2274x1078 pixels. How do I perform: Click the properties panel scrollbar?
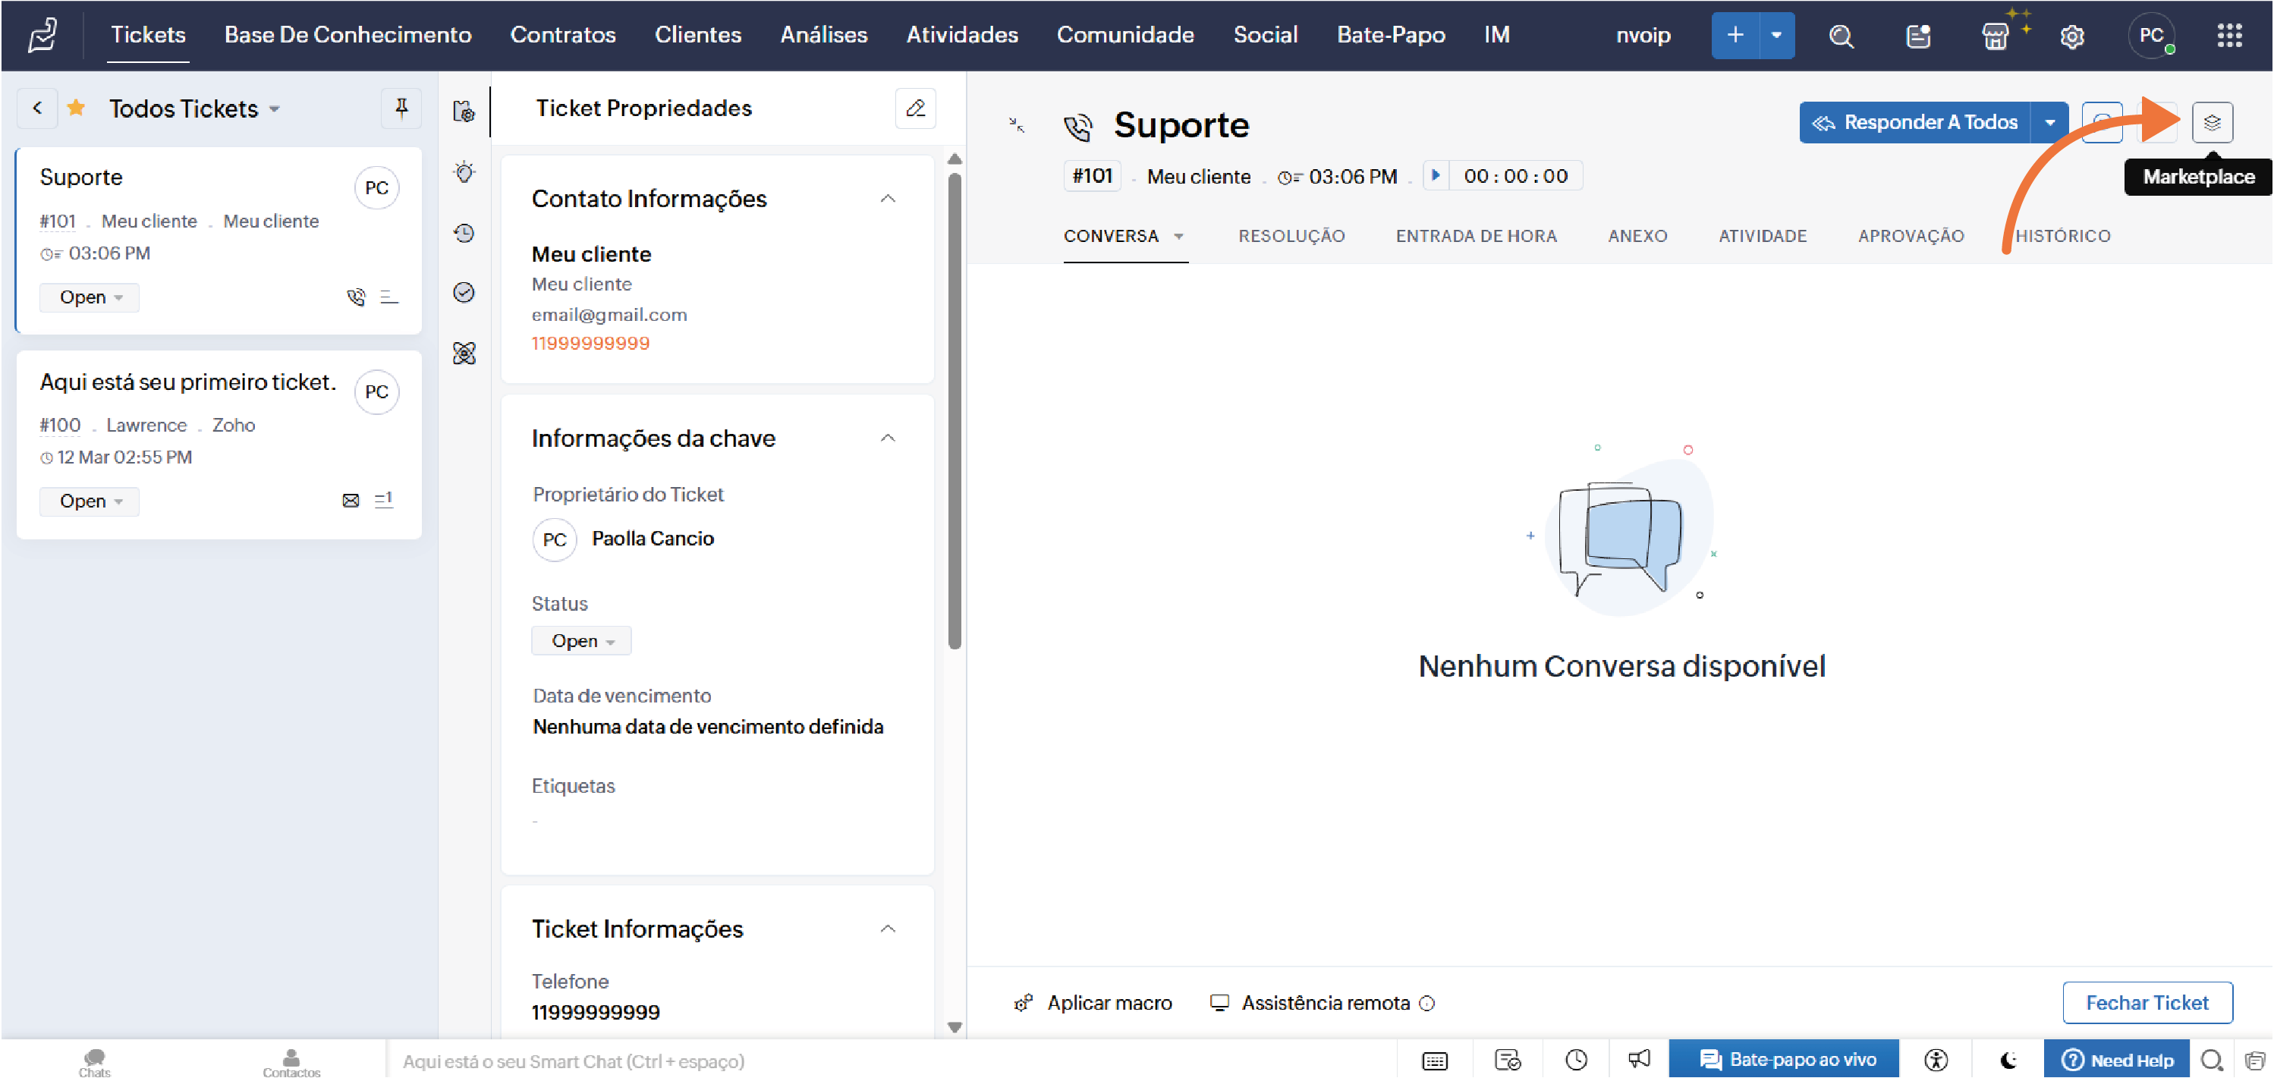[955, 410]
